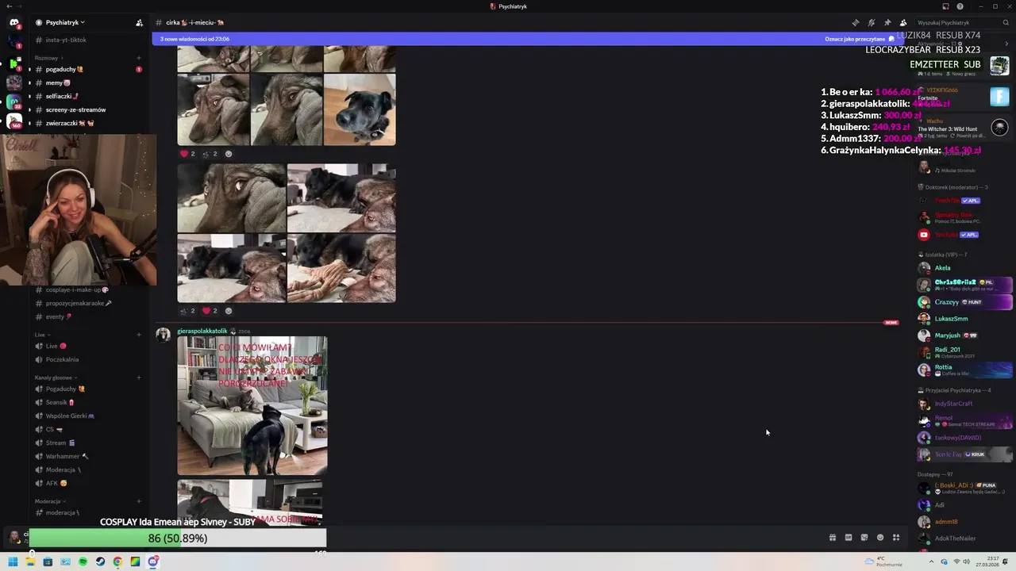Collapse the Moderacja category

pos(49,501)
